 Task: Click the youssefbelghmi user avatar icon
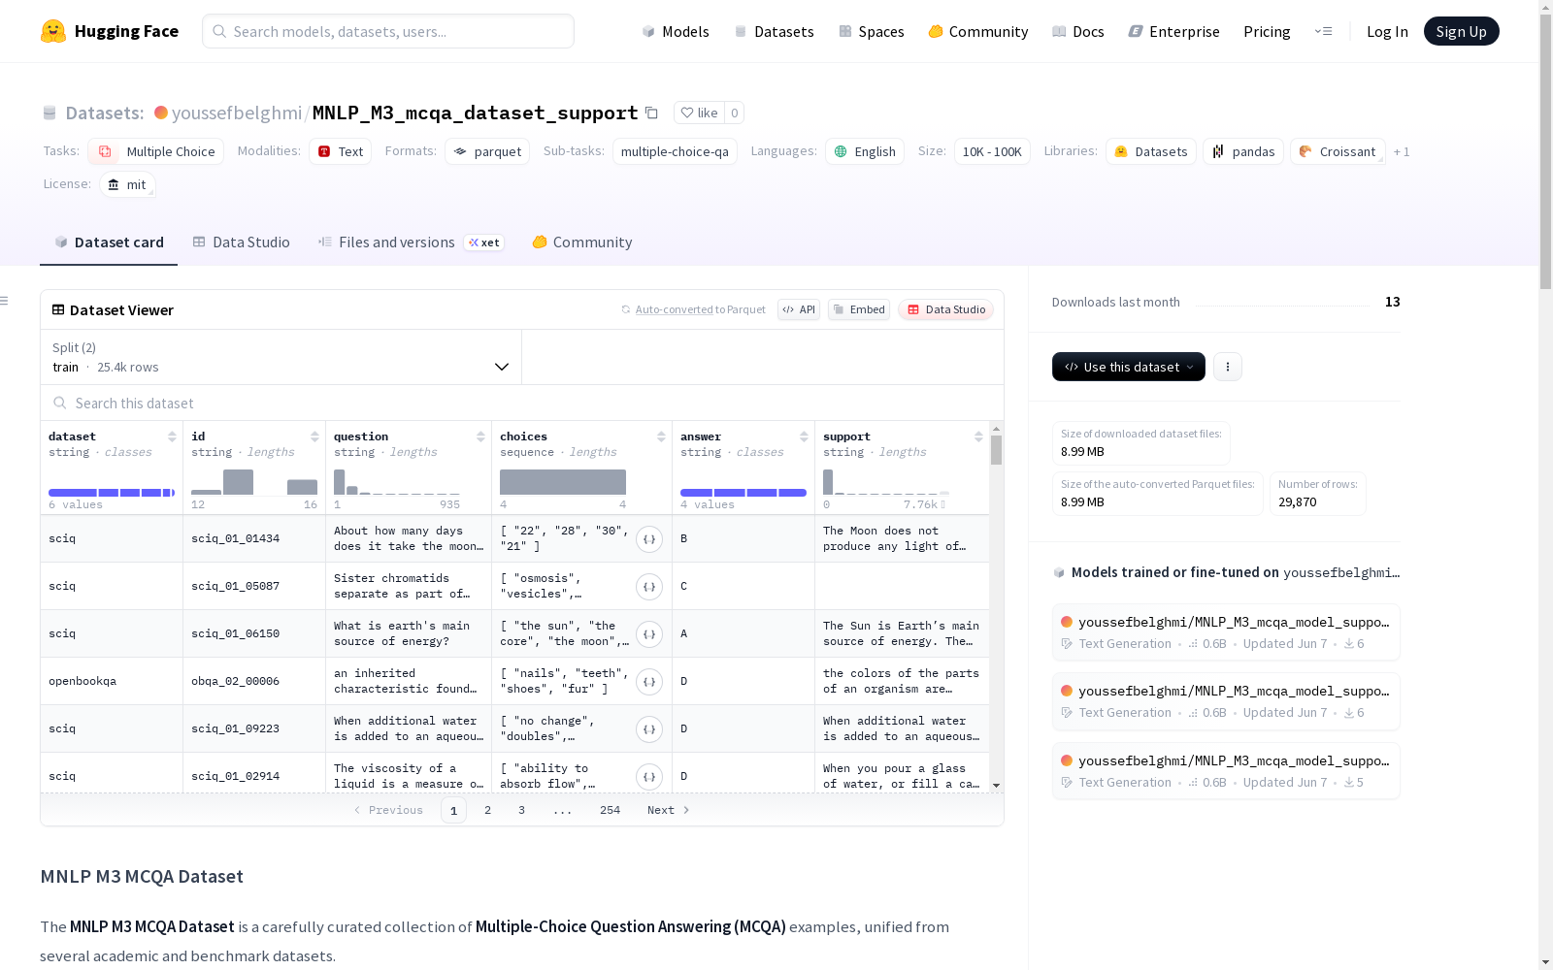[161, 113]
